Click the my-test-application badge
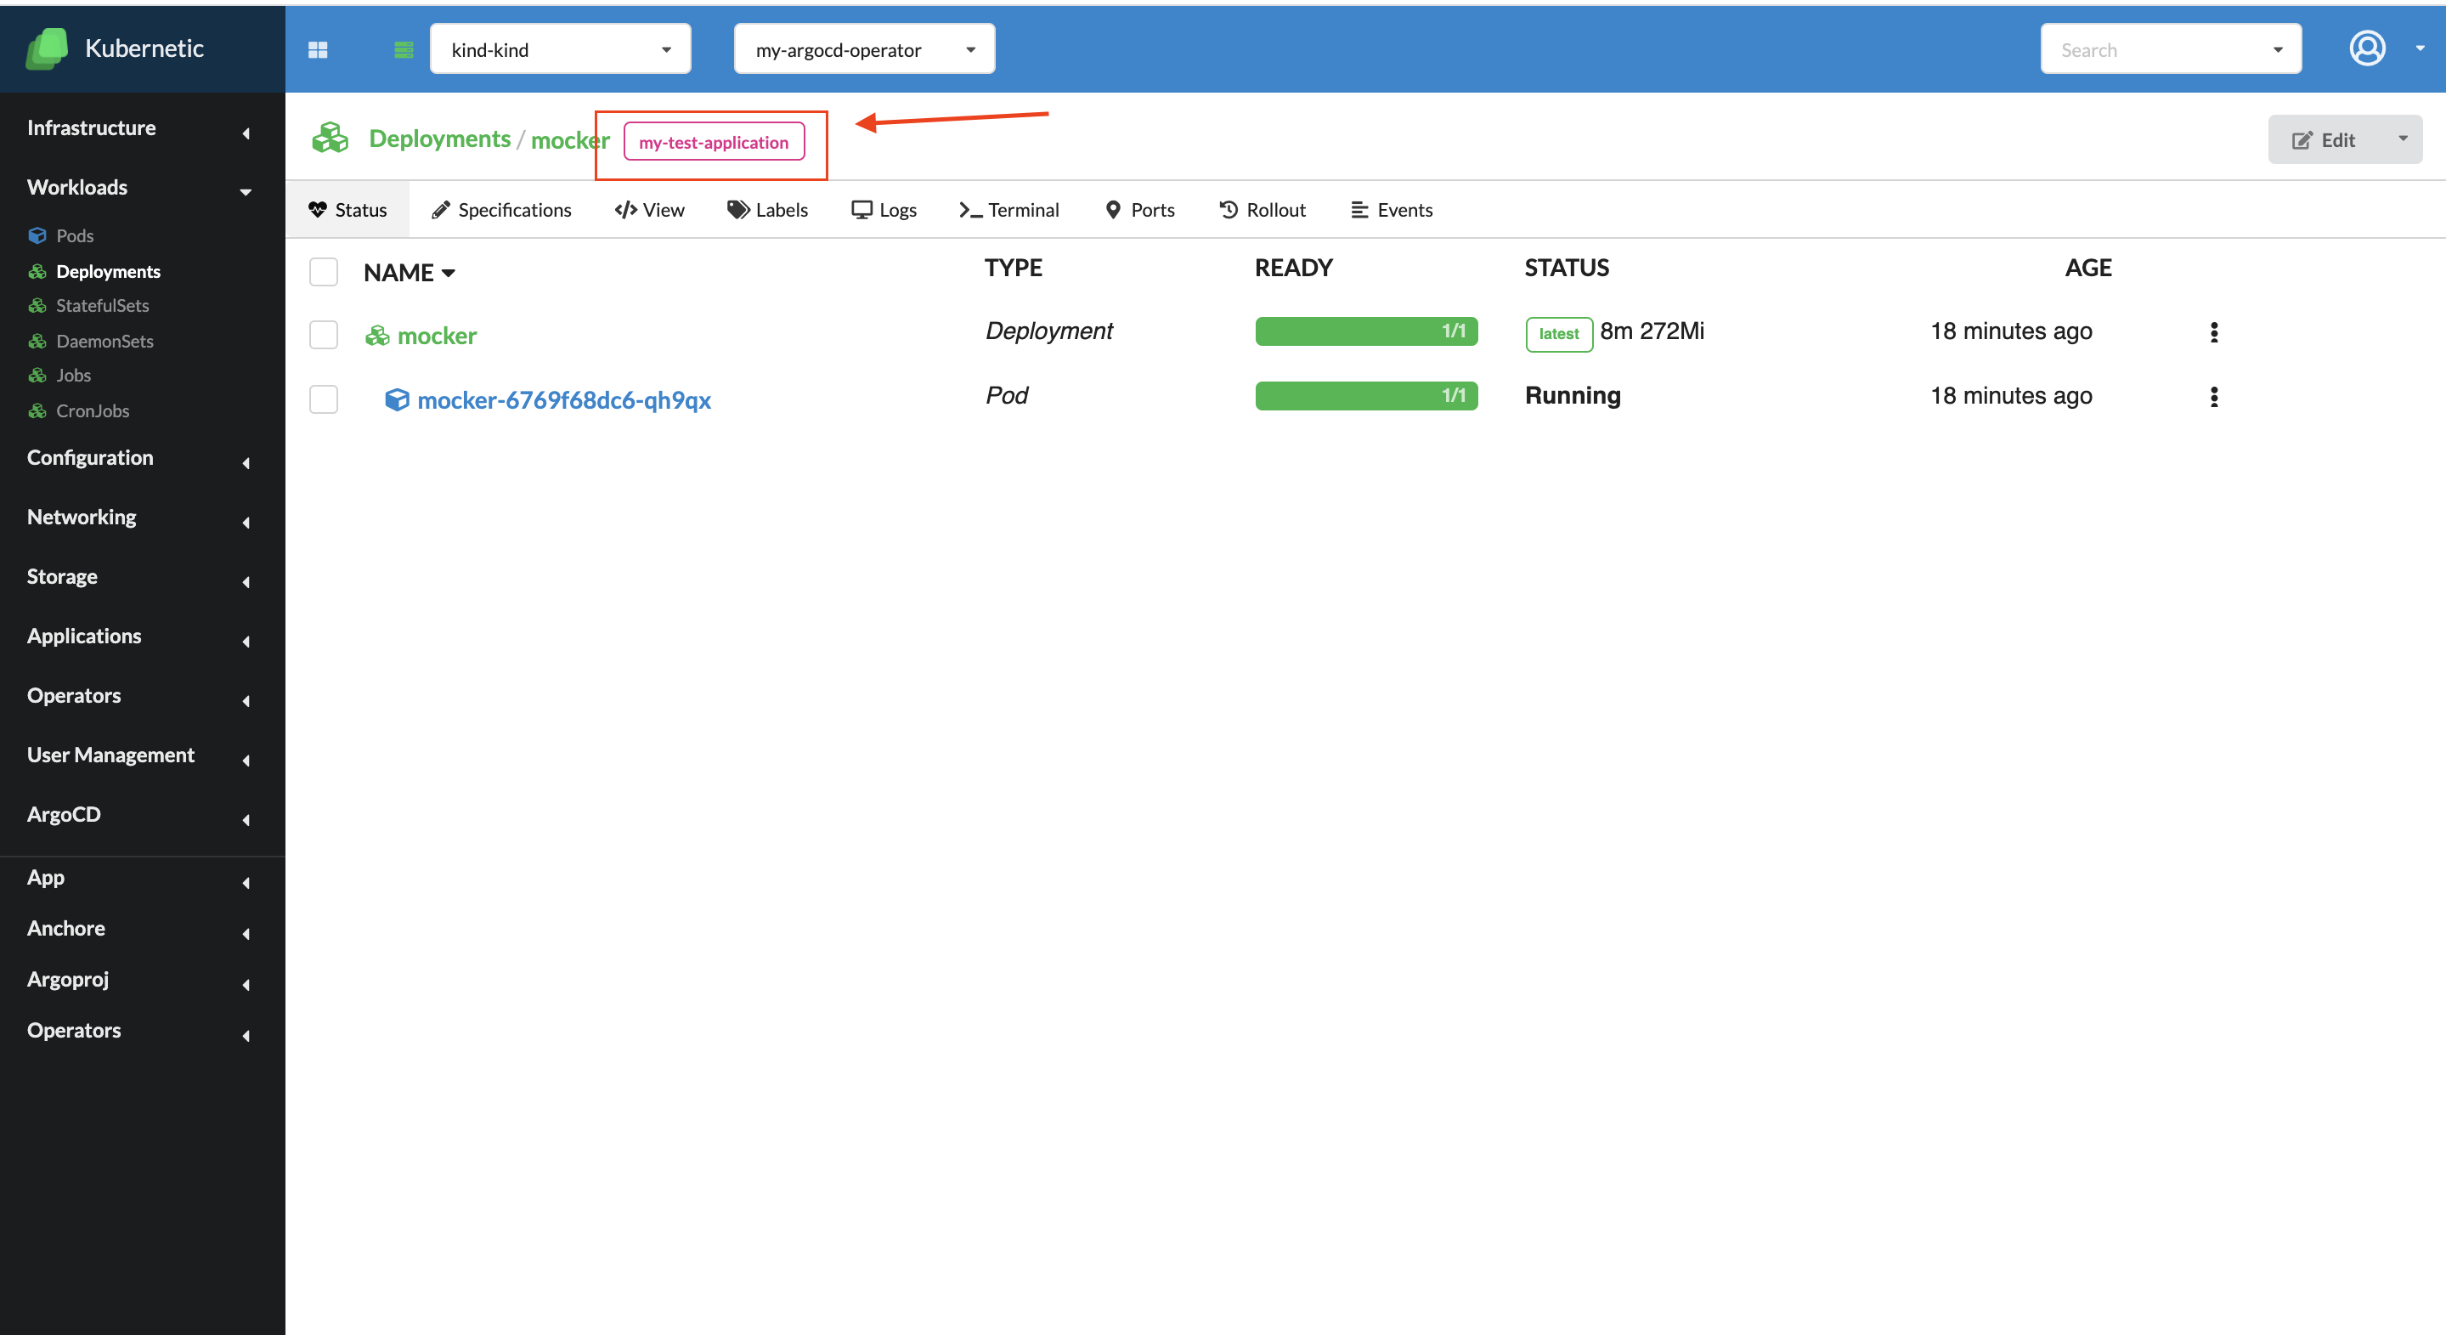The width and height of the screenshot is (2446, 1335). tap(713, 141)
